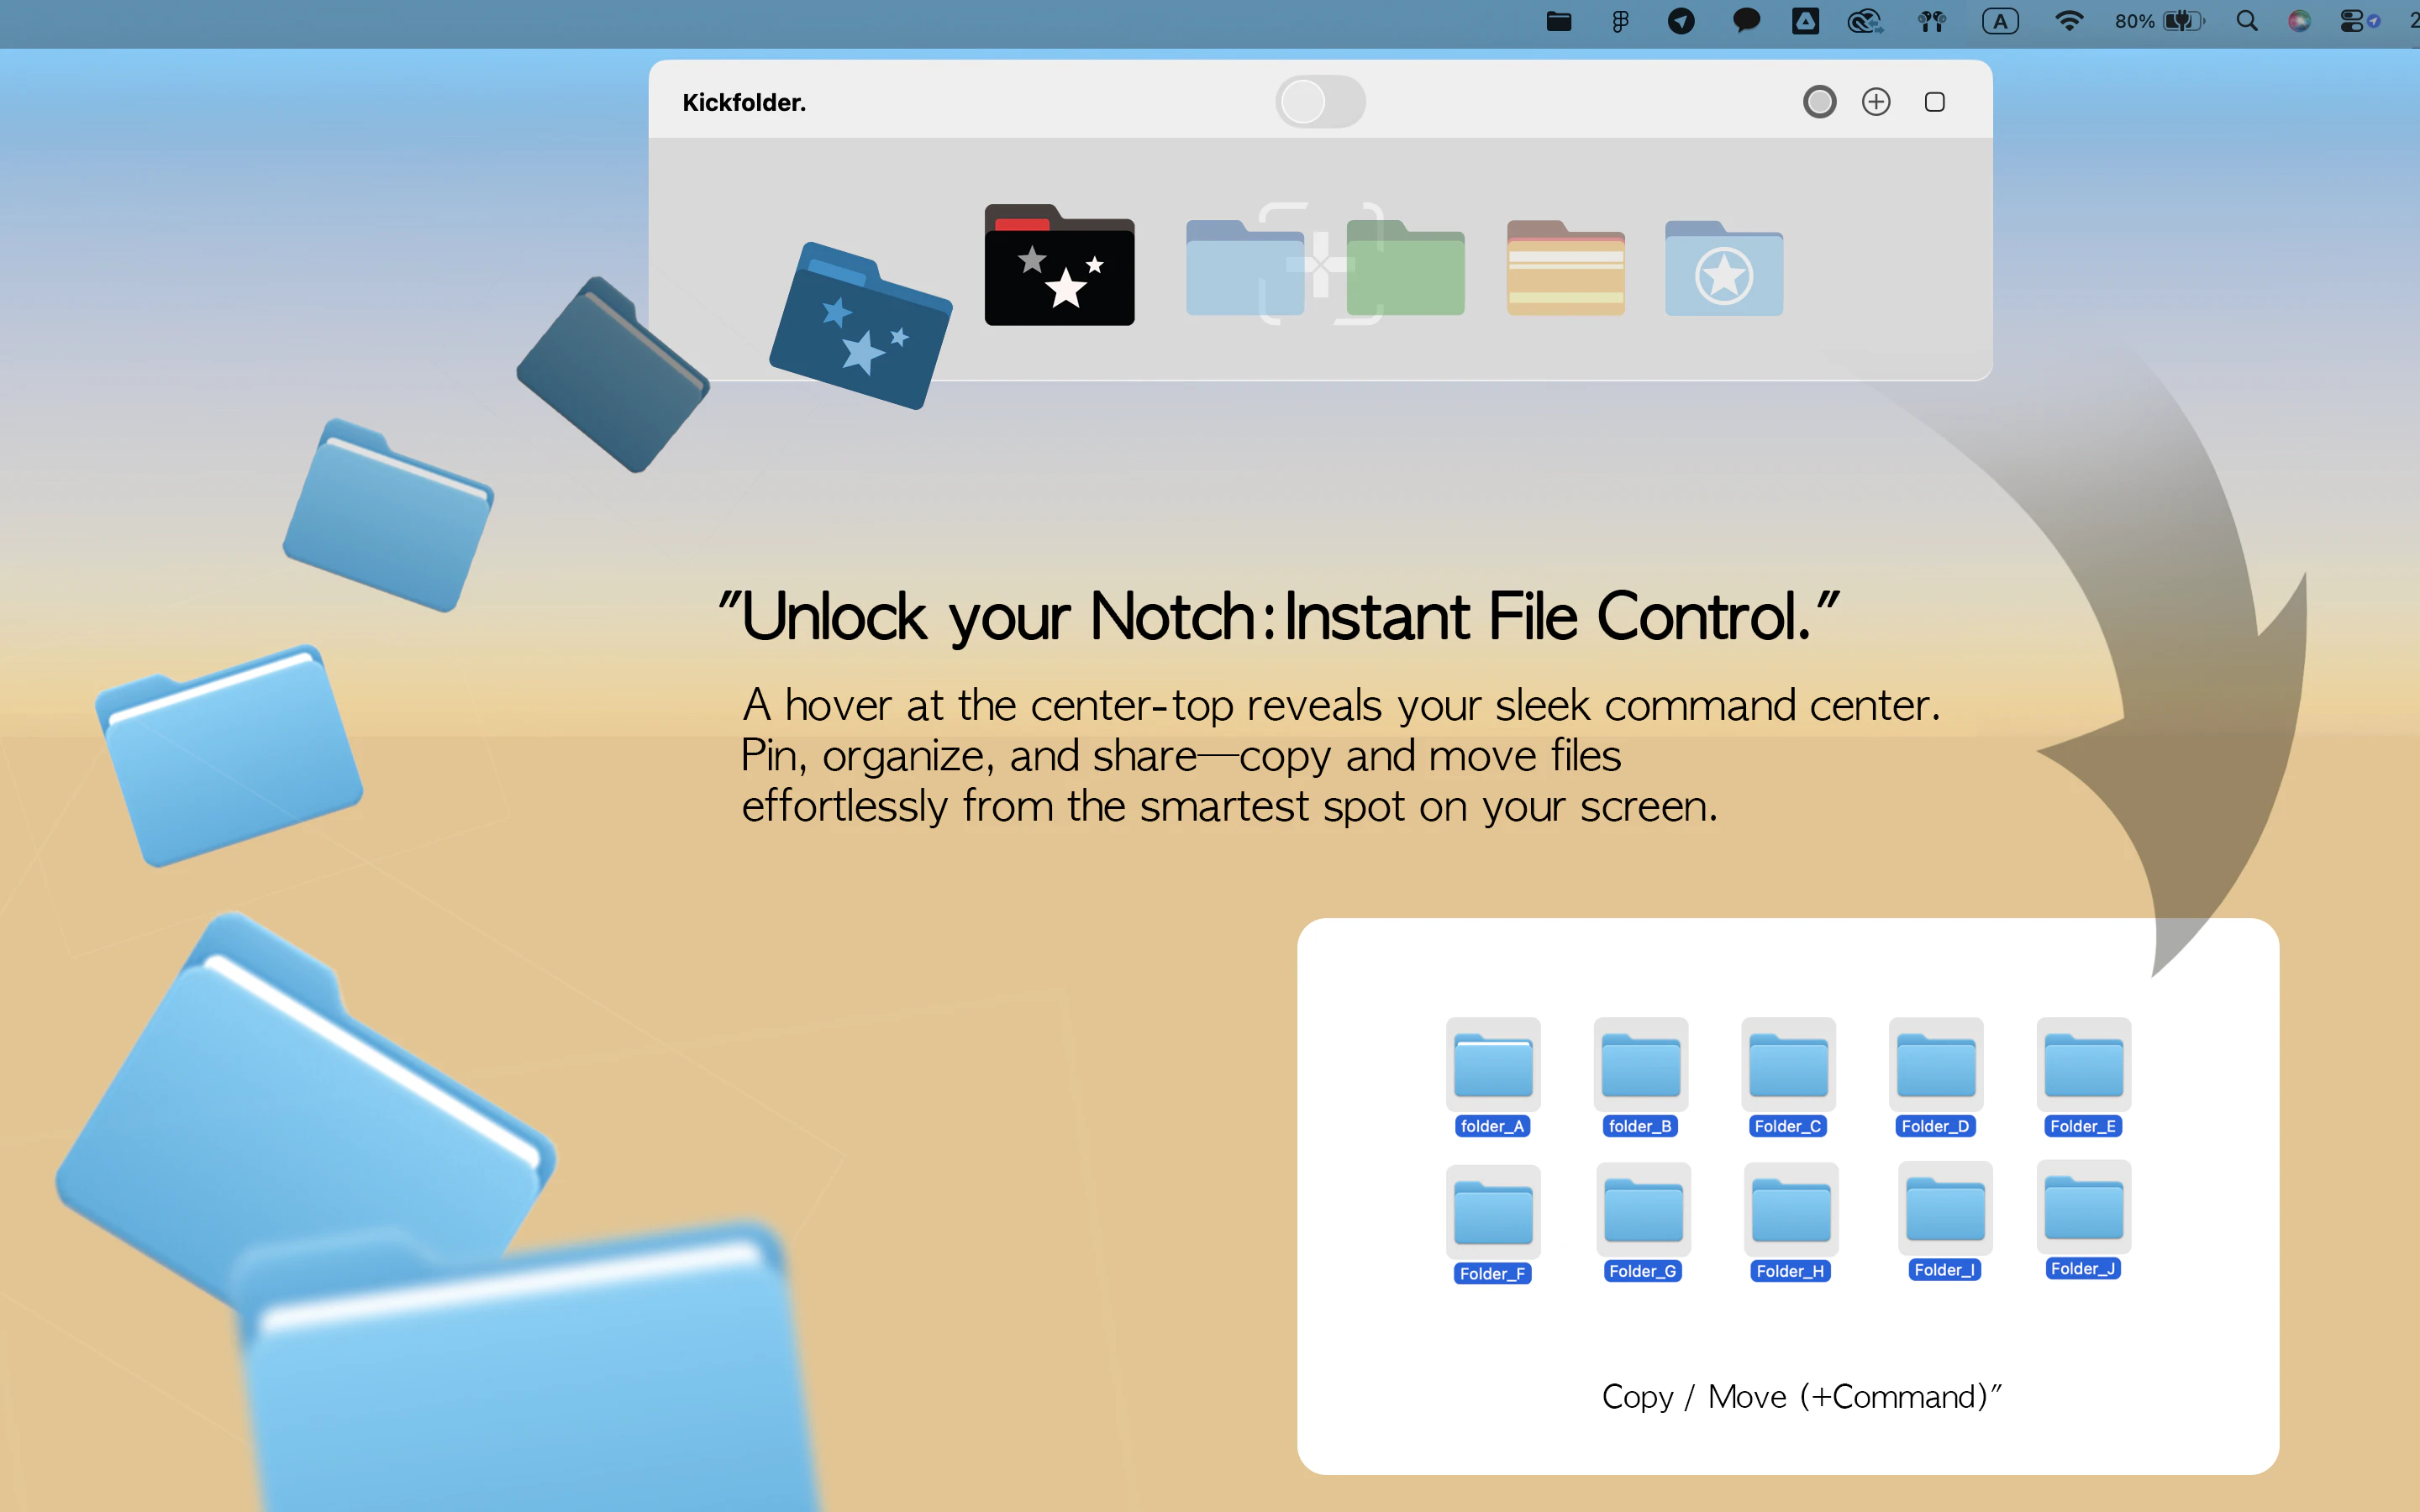The image size is (2420, 1512).
Task: Click the gray circle record button
Action: (1819, 102)
